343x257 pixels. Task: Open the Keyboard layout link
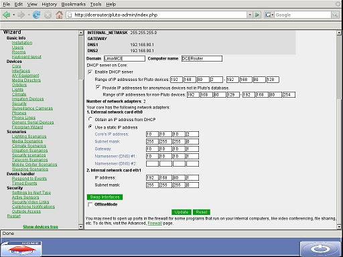tap(27, 57)
